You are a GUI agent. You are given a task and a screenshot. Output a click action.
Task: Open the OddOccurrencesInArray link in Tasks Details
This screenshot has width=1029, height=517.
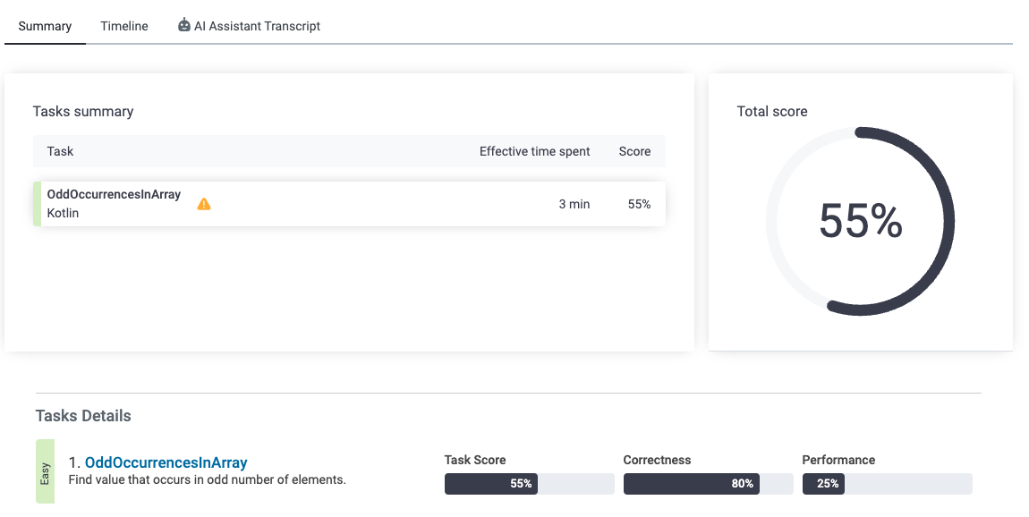pos(166,462)
